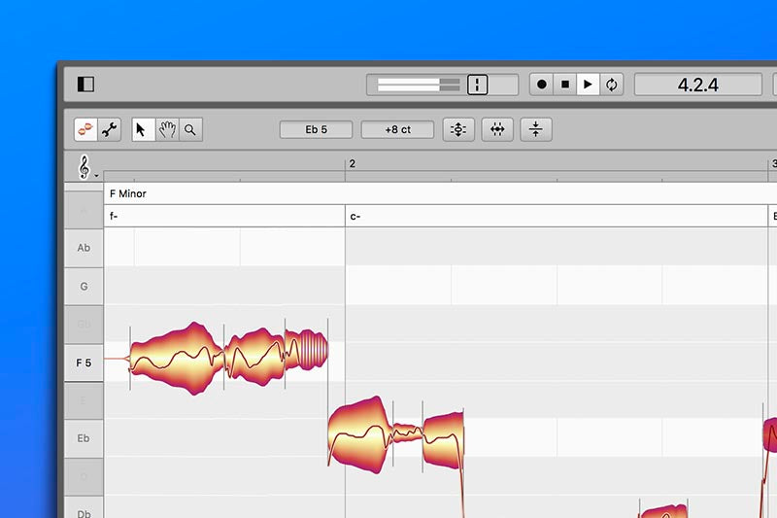Select the first large F5 note blob

click(177, 359)
